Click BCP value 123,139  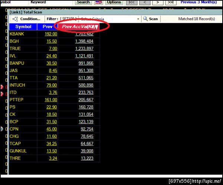(86, 122)
